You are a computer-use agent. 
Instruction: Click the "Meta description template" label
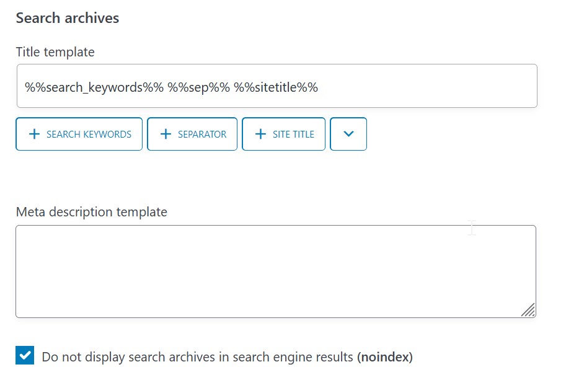(x=91, y=212)
